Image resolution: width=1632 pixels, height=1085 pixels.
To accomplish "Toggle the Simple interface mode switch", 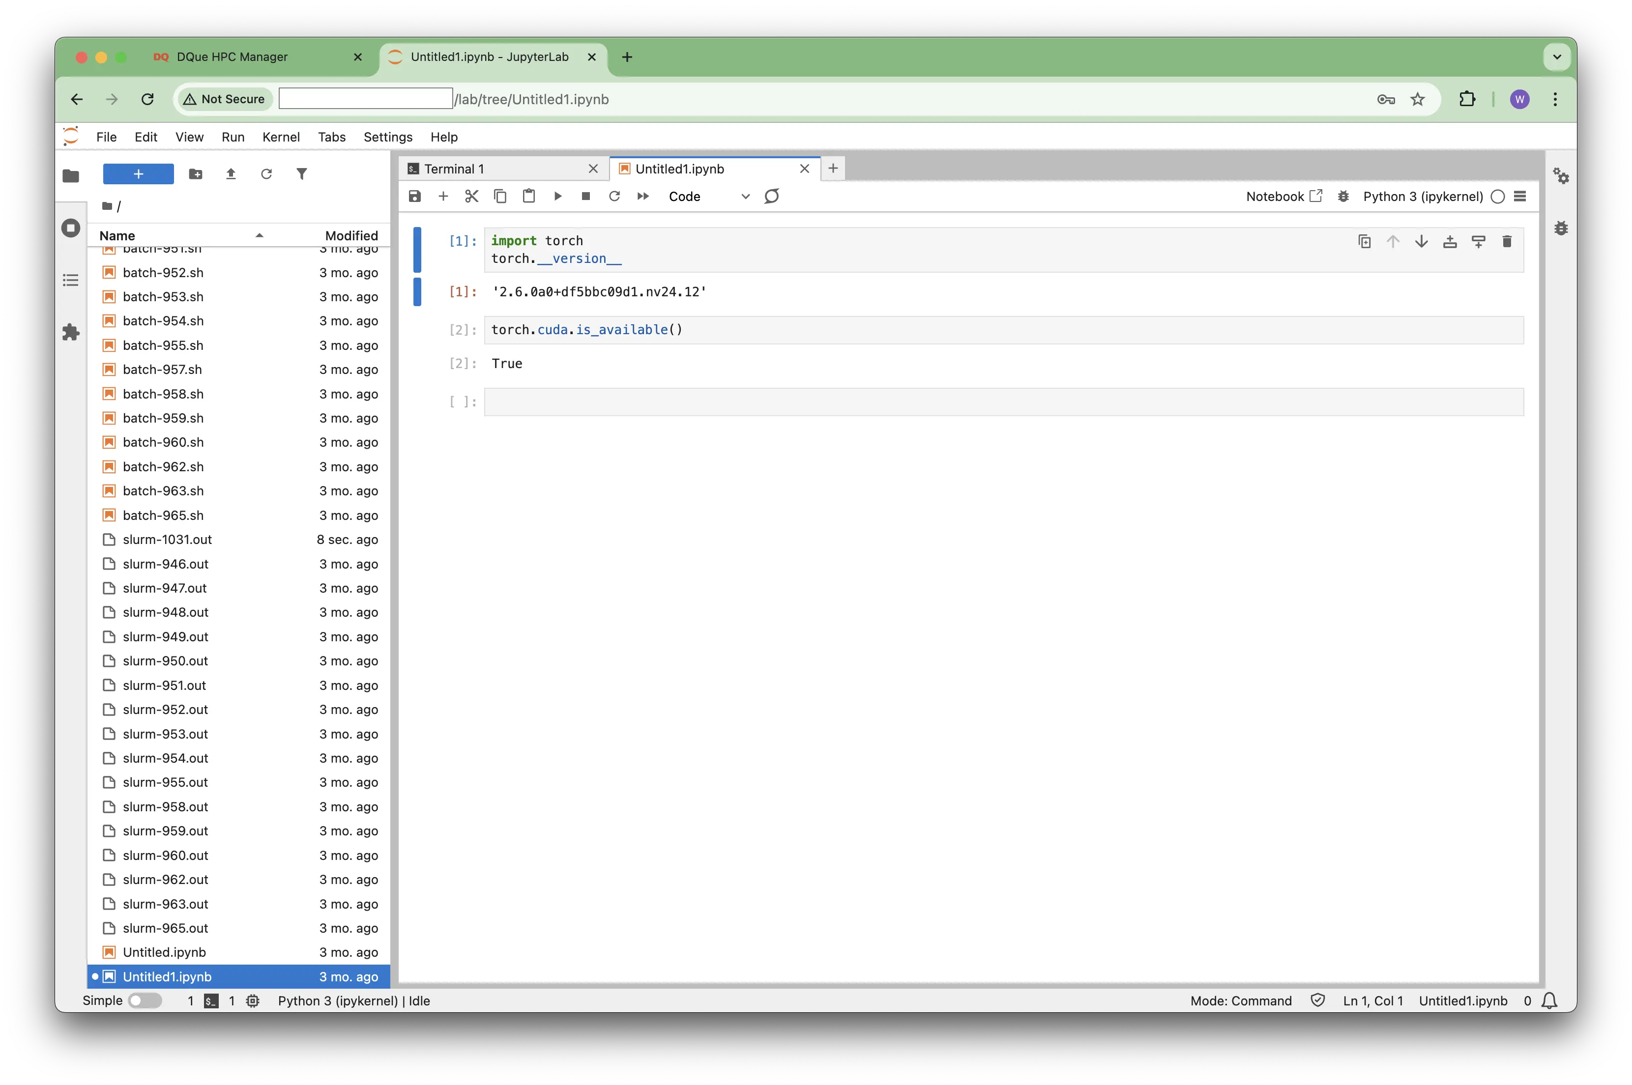I will point(146,1000).
